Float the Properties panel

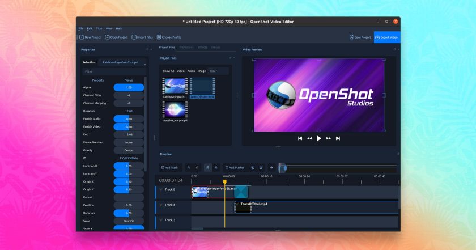coord(147,49)
